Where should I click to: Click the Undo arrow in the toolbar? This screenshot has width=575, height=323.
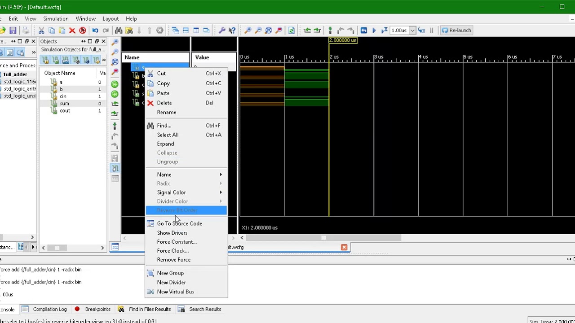(95, 31)
